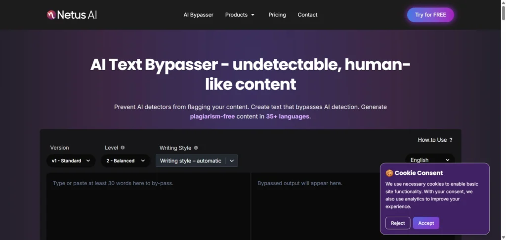Viewport: 506px width, 240px height.
Task: Click the Version label
Action: pos(59,148)
